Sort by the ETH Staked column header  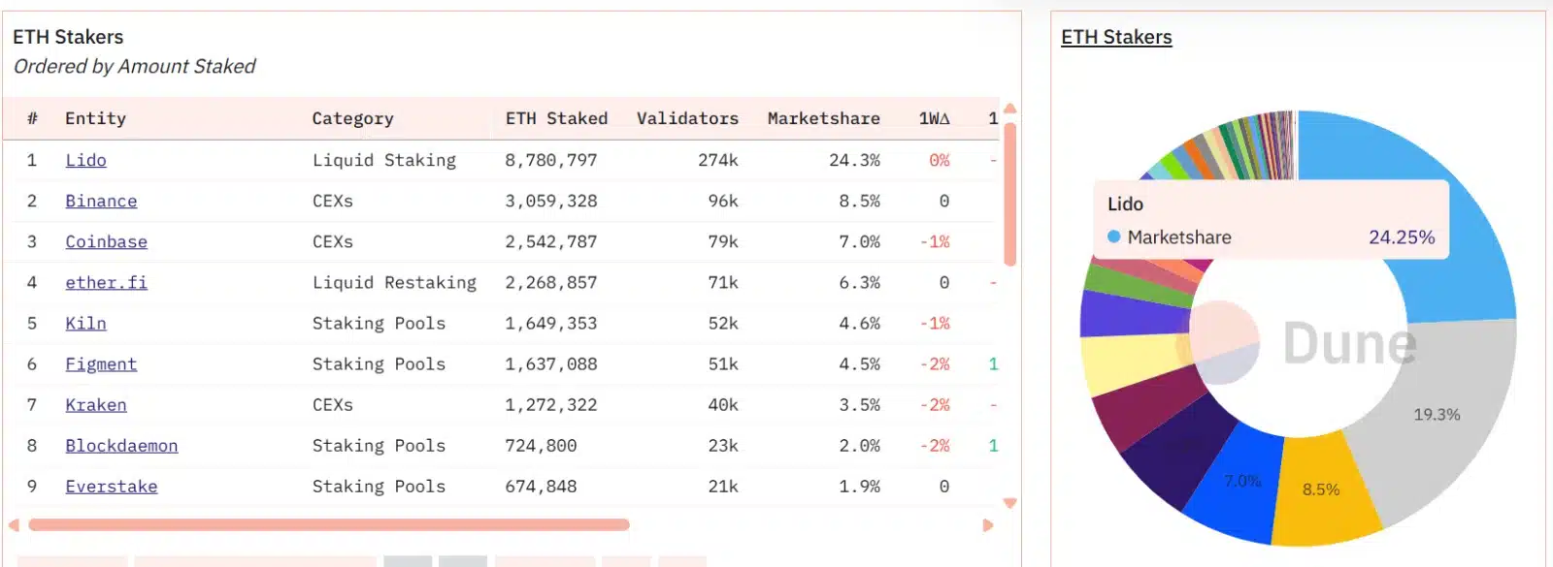556,118
